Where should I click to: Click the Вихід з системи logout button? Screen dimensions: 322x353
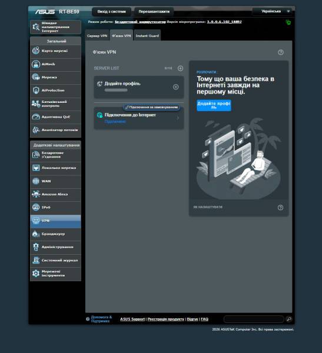coord(111,12)
